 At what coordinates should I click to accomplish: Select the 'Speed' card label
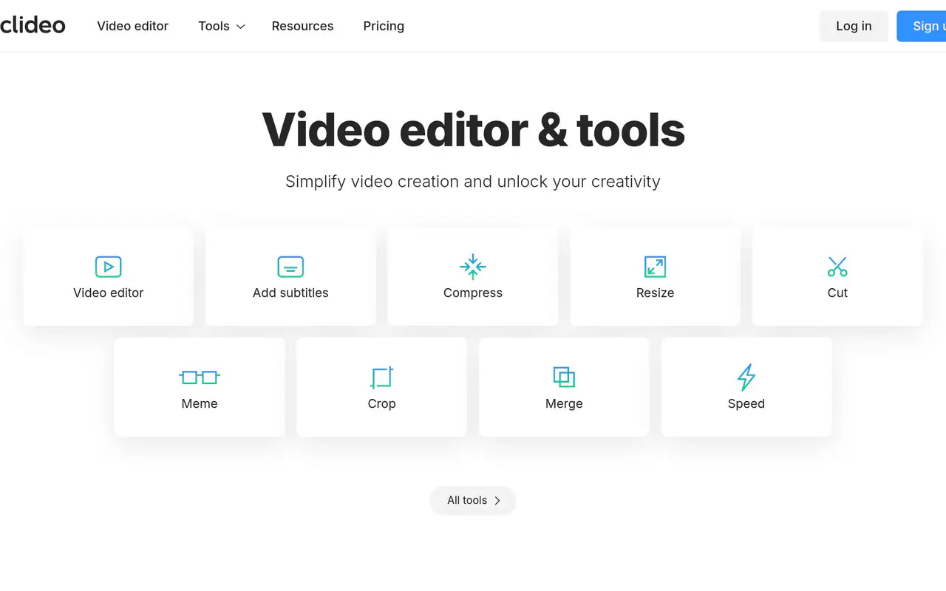[x=746, y=404]
